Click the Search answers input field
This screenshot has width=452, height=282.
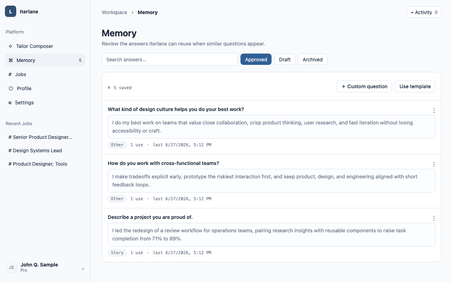169,59
